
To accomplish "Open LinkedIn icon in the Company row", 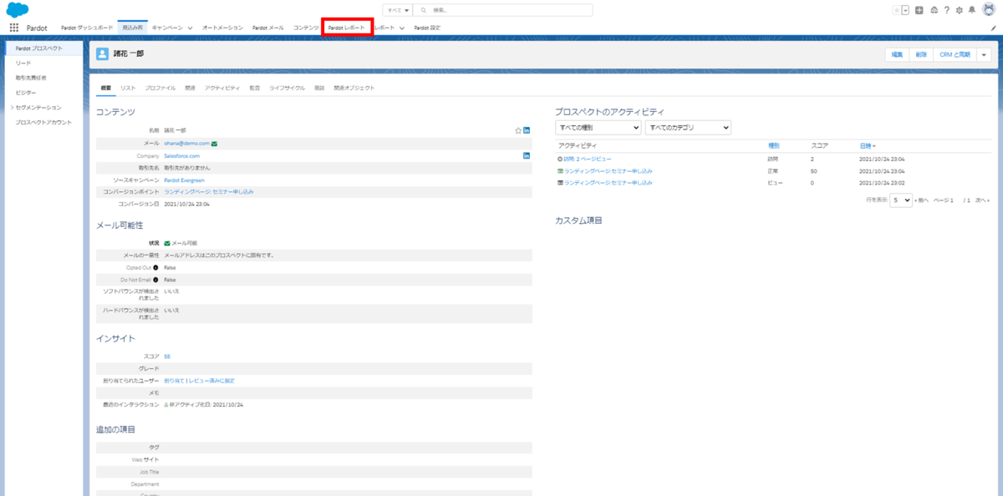I will (527, 155).
